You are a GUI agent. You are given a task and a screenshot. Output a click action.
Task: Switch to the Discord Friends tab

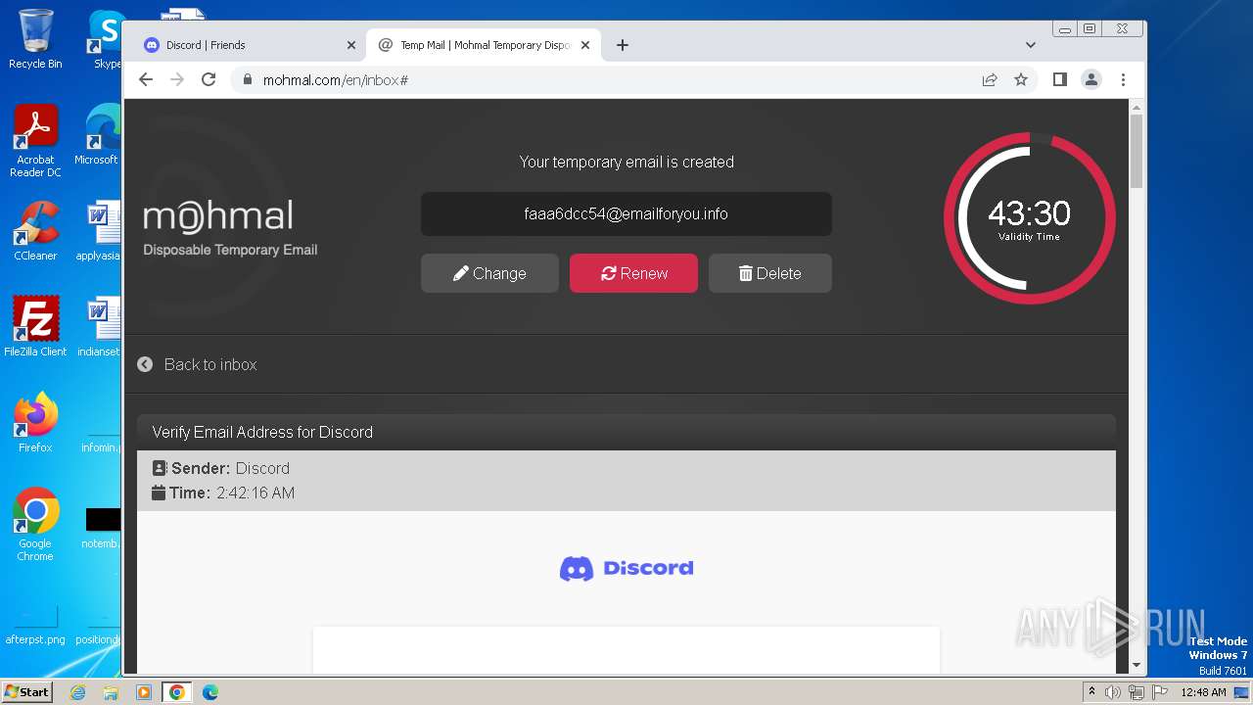tap(245, 45)
